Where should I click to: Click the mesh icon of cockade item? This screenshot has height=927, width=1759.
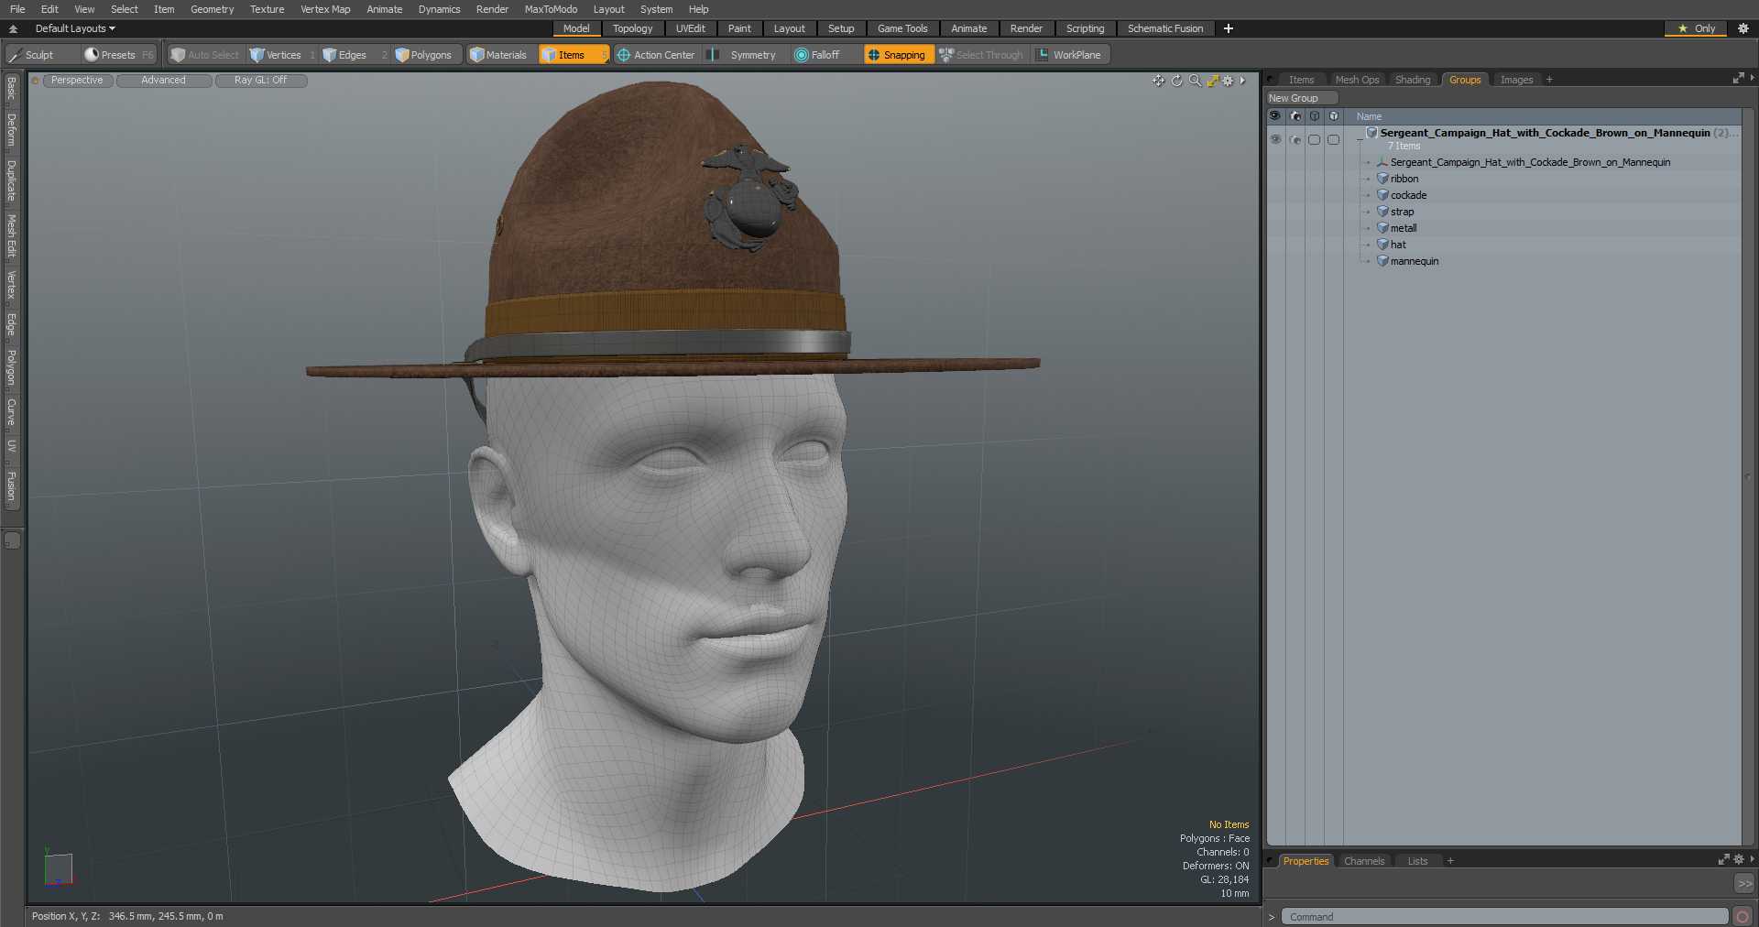1382,195
